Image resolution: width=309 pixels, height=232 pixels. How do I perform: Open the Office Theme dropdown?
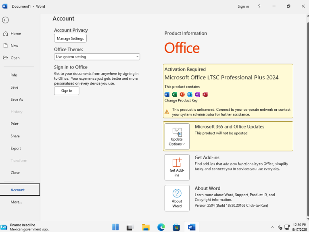click(x=97, y=57)
